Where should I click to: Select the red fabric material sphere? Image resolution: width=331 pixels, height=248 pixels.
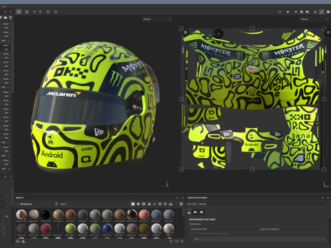(46, 229)
